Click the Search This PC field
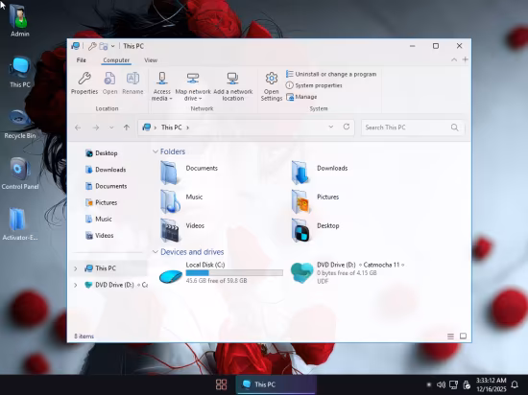Screen dimensions: 528x395 pyautogui.click(x=413, y=128)
